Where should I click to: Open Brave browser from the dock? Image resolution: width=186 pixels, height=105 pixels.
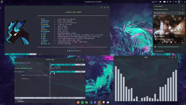point(104,102)
